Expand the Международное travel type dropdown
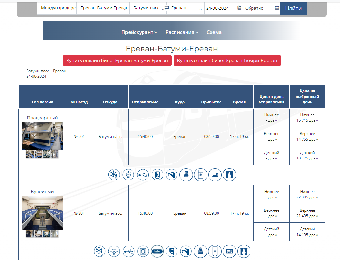The width and height of the screenshot is (340, 260). pyautogui.click(x=57, y=8)
